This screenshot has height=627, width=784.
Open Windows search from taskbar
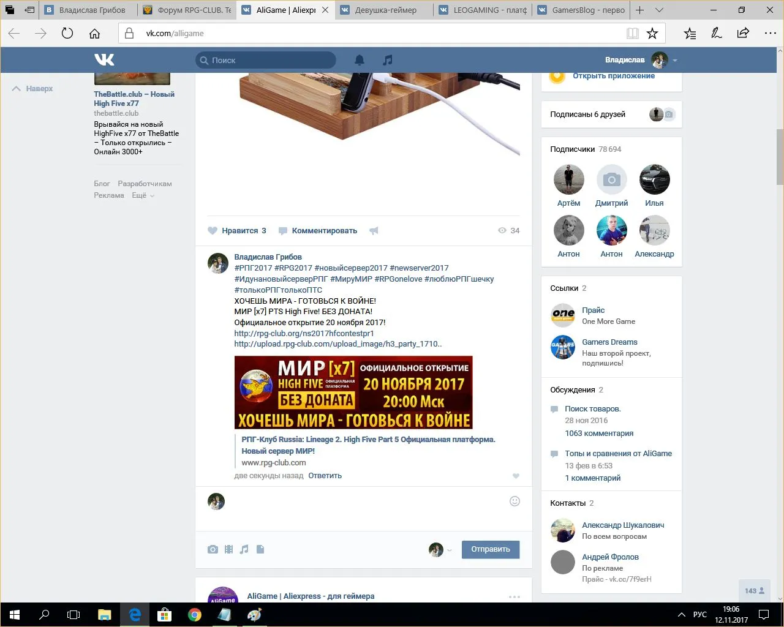coord(44,614)
